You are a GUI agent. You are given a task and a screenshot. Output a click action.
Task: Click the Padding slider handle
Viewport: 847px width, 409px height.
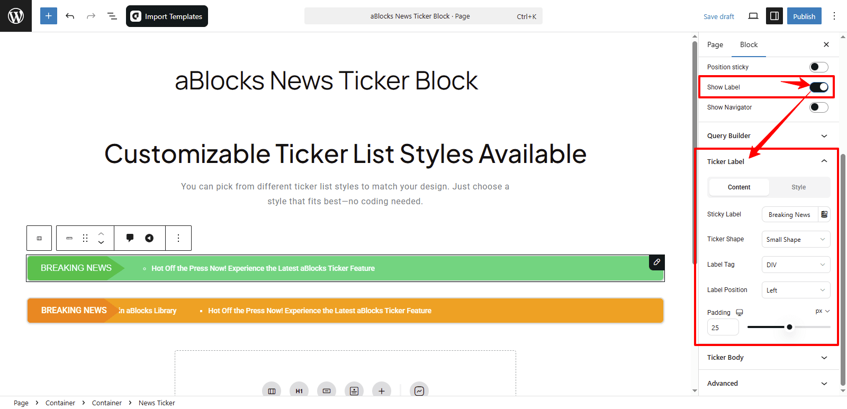click(789, 327)
